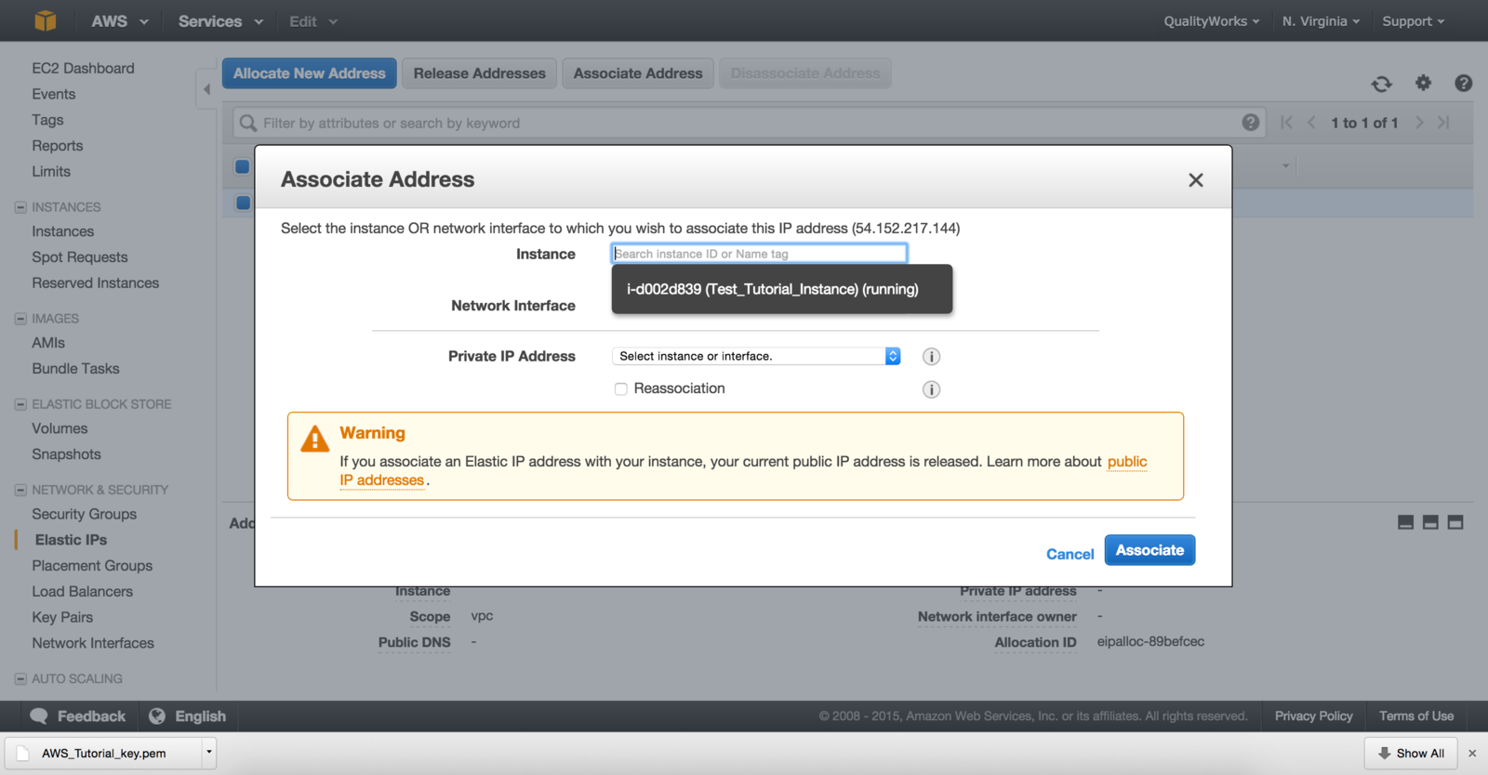Collapse the IMAGES sidebar section
Screen dimensions: 1488x775
tap(20, 319)
